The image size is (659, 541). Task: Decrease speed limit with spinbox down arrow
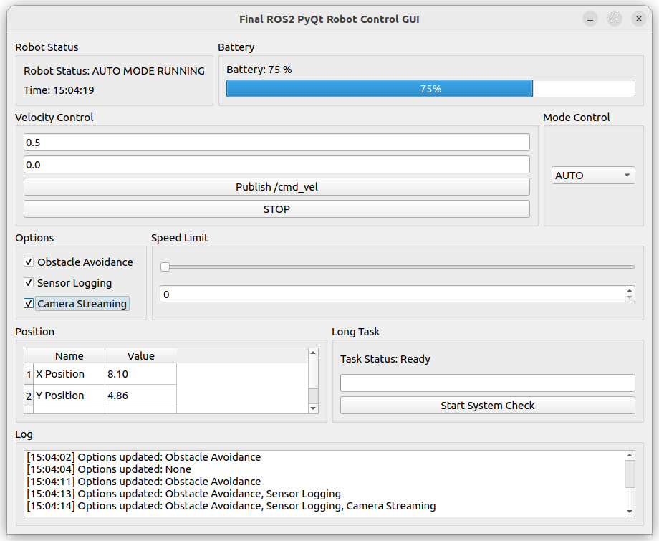tap(630, 297)
